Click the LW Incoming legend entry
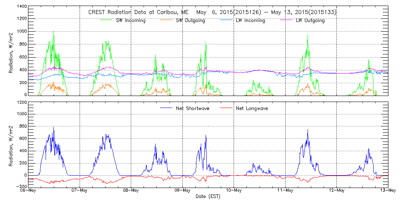 (x=250, y=21)
